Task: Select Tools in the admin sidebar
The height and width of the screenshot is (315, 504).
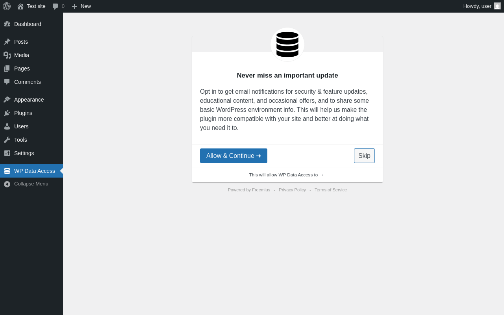Action: (20, 140)
